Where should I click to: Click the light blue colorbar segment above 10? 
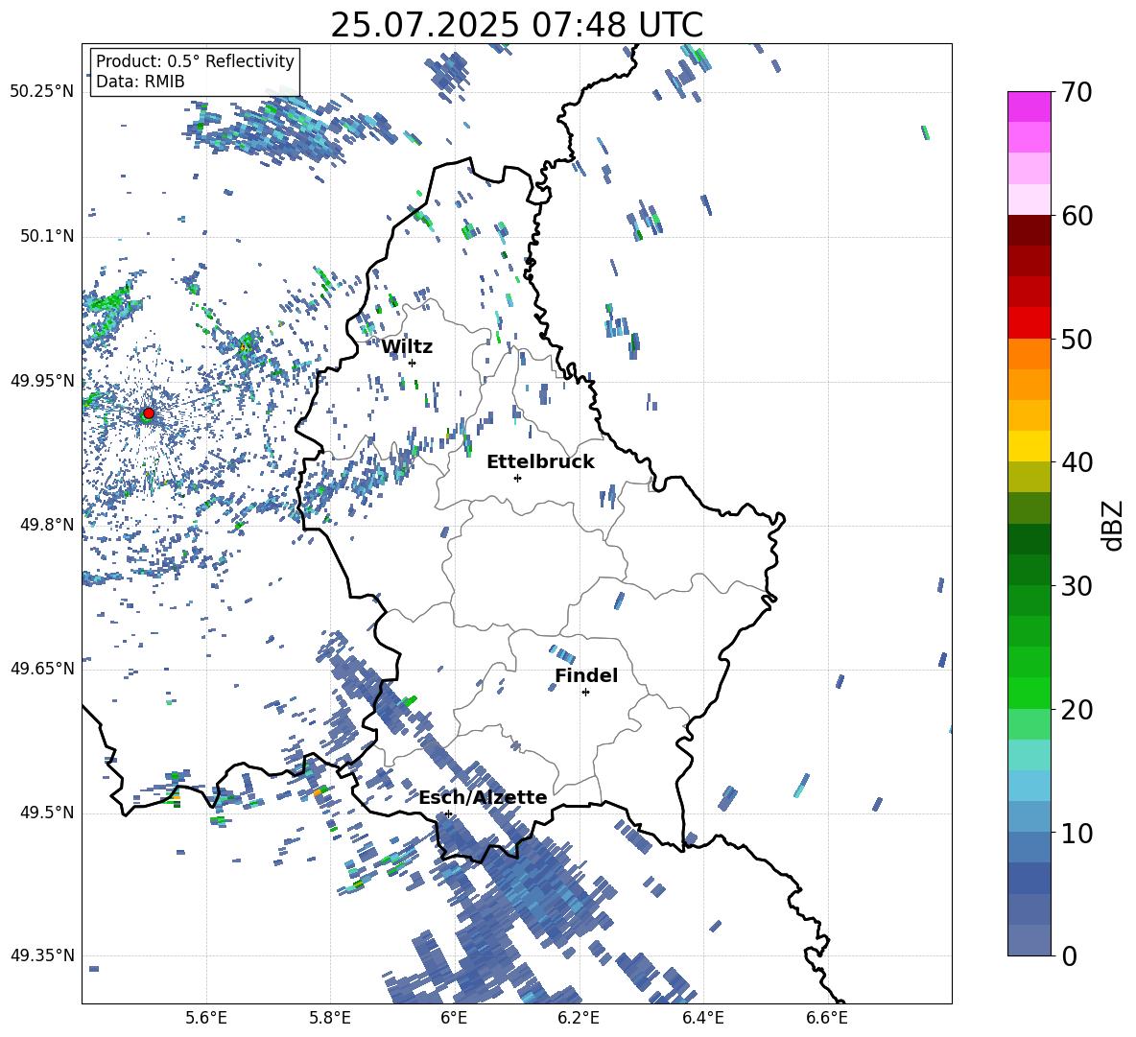click(1029, 817)
